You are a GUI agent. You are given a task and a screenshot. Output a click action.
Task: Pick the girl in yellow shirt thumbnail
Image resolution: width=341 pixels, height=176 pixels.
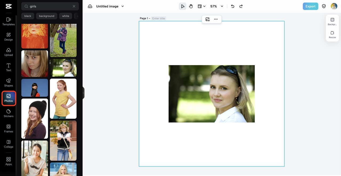coord(63,99)
